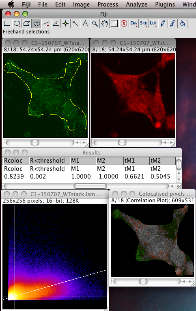Select the Rectangle selection tool

click(x=7, y=23)
